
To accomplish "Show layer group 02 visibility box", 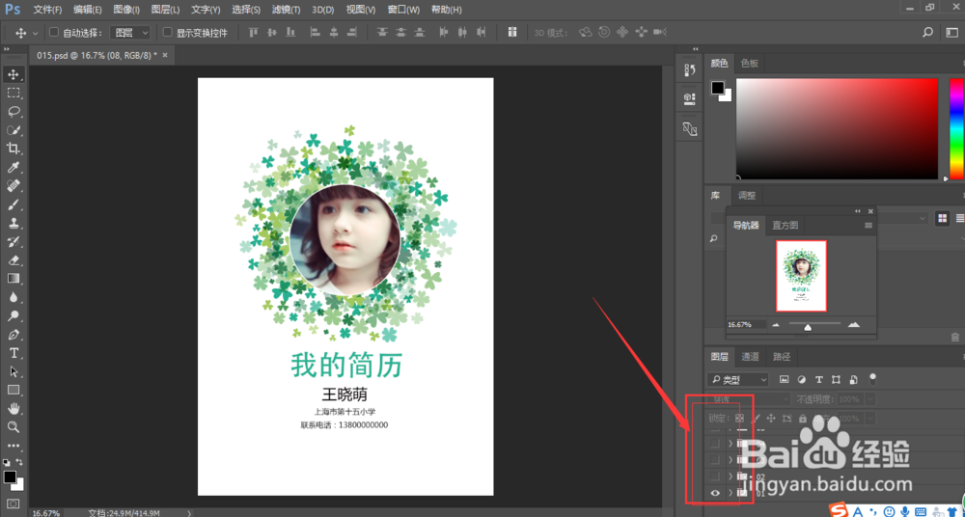I will pyautogui.click(x=714, y=476).
